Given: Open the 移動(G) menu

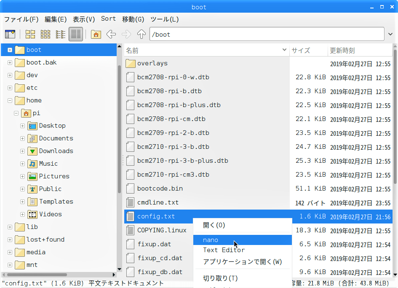Looking at the screenshot, I should pos(133,19).
